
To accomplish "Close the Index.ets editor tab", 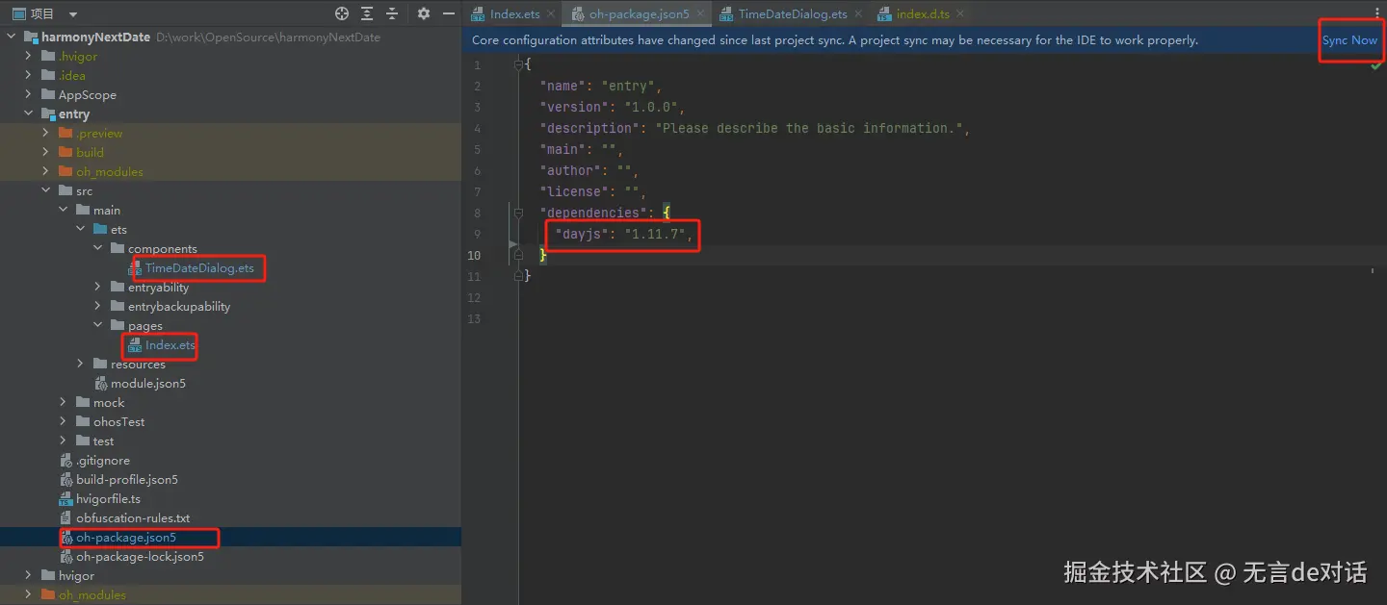I will pos(550,13).
